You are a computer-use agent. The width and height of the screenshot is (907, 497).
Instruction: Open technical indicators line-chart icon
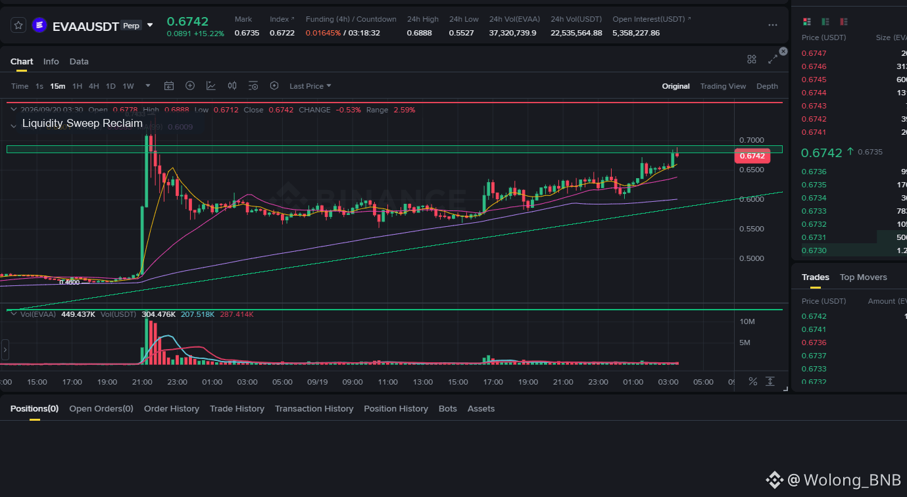pyautogui.click(x=211, y=85)
